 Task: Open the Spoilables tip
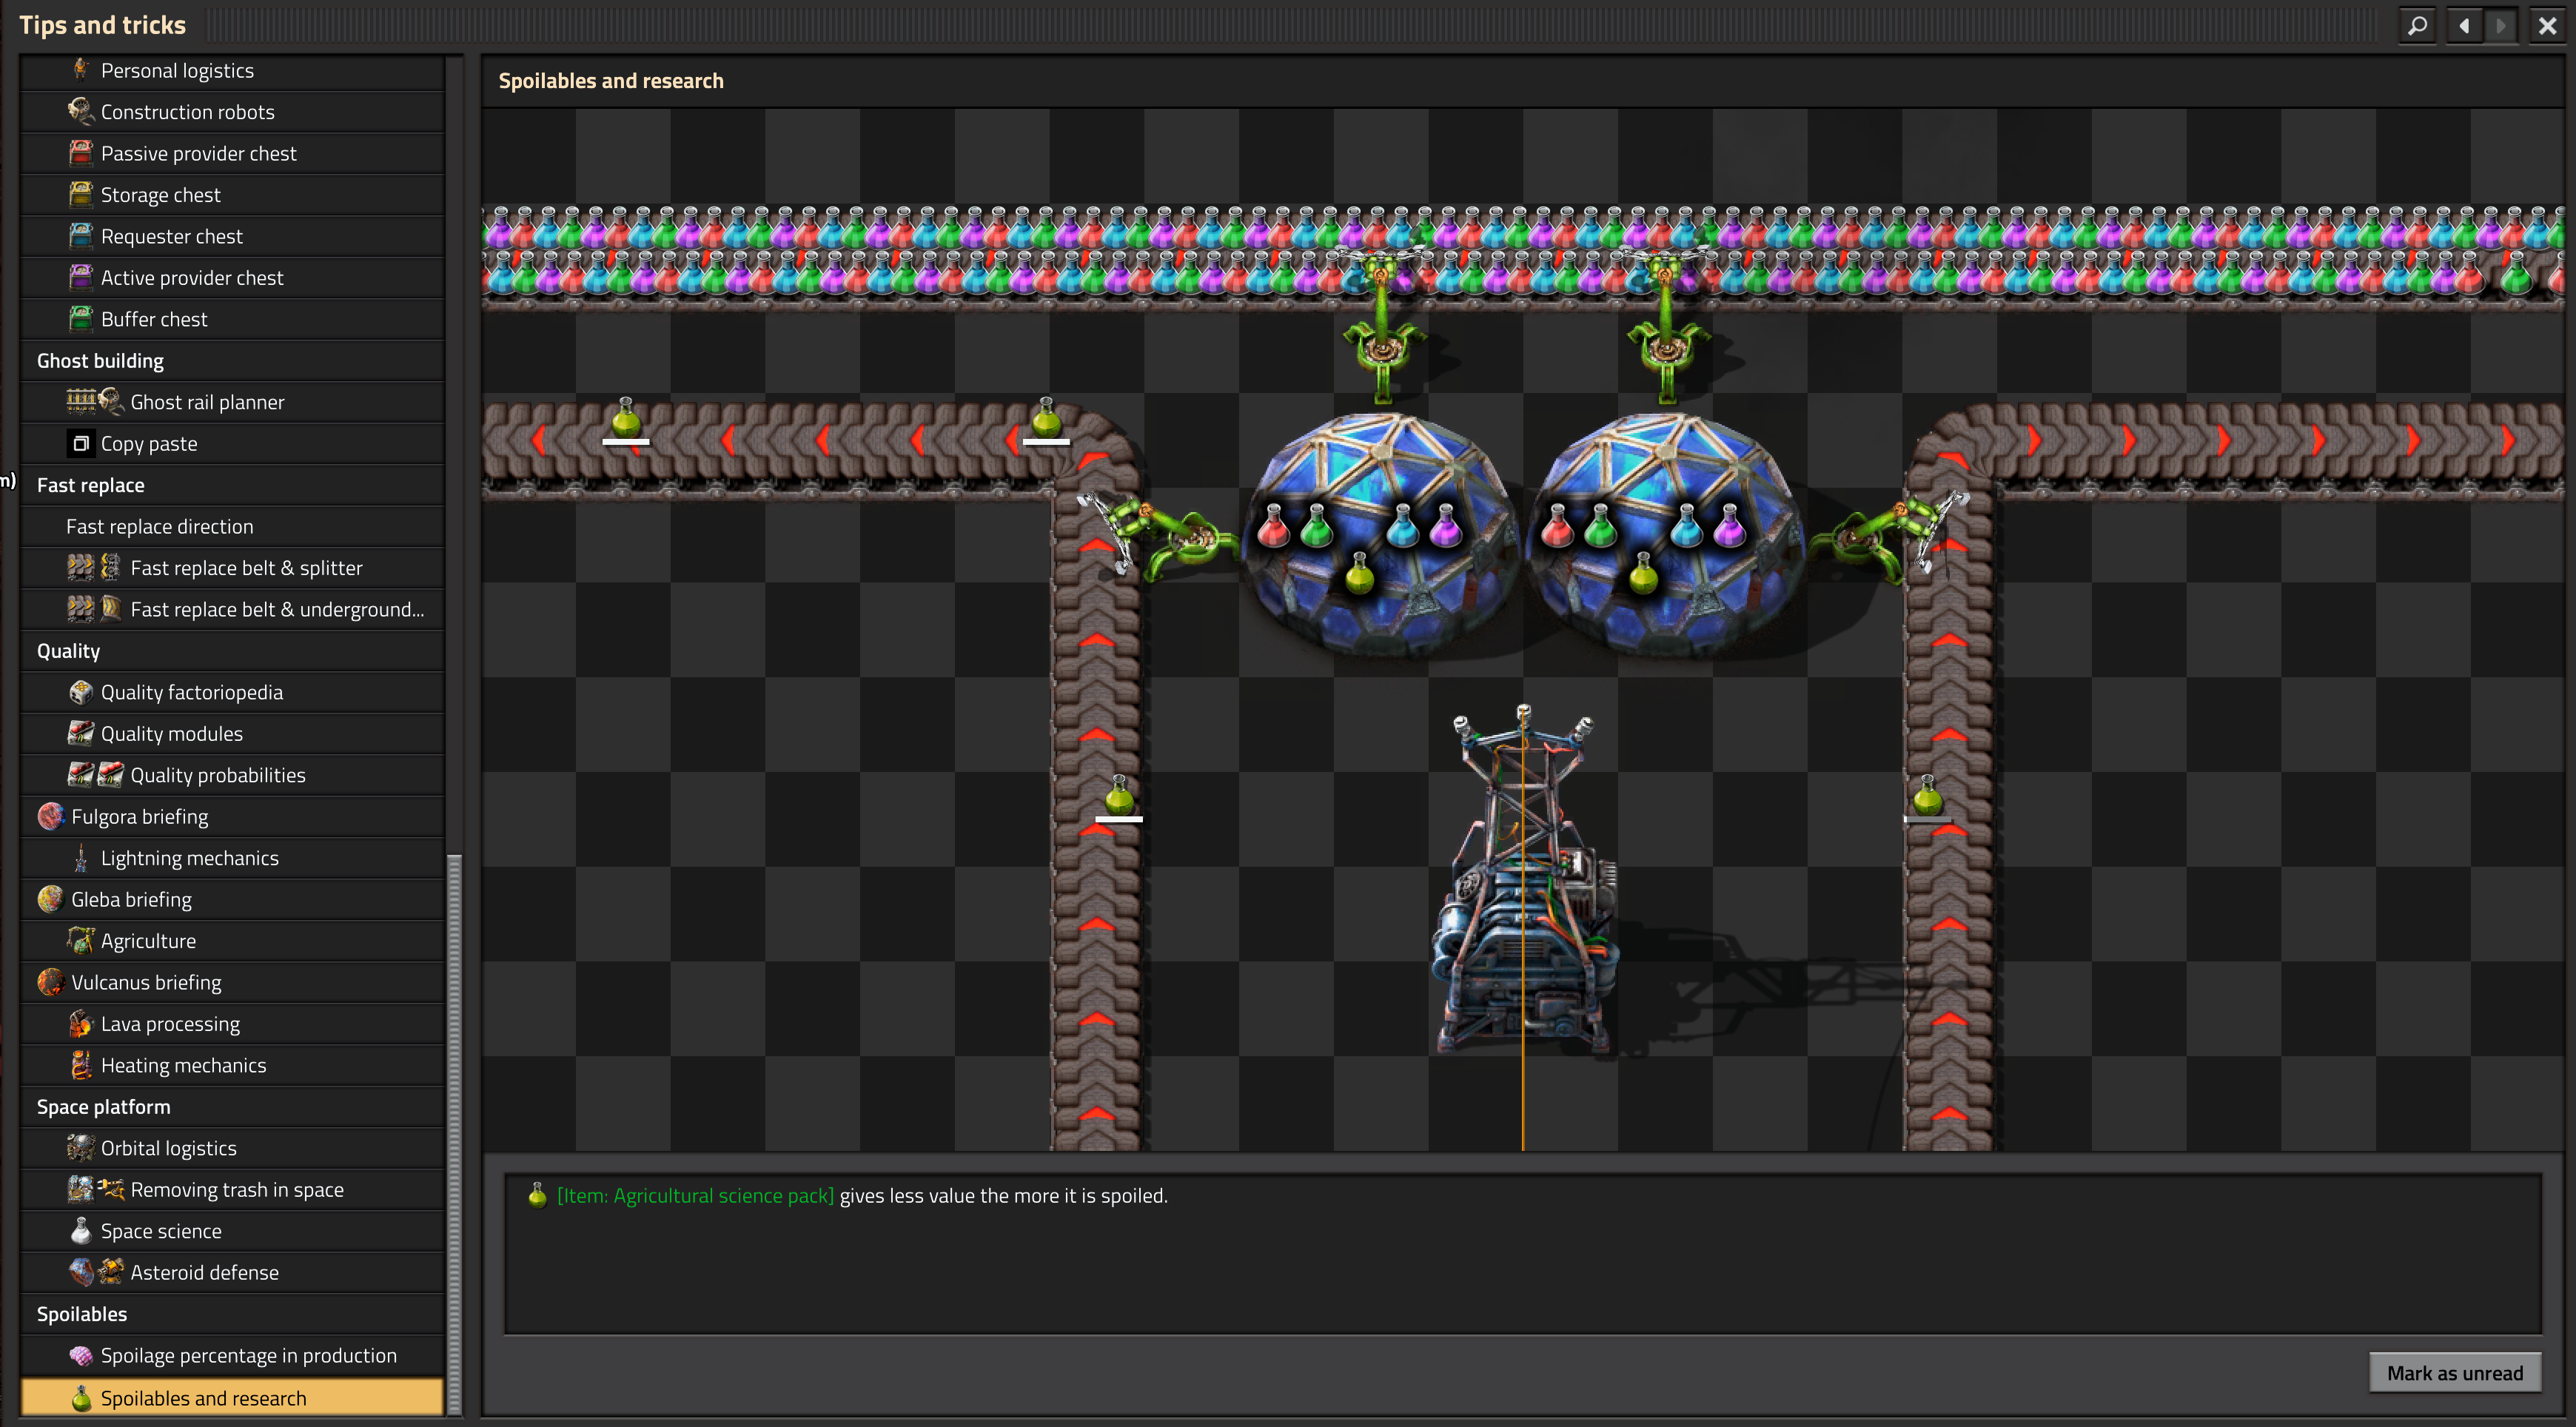(232, 1314)
